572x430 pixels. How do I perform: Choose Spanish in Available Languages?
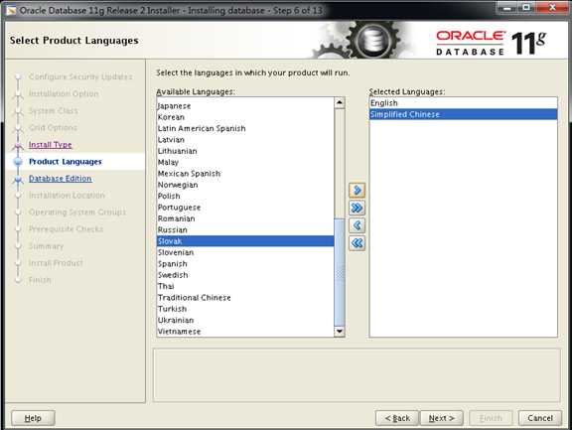(x=244, y=264)
